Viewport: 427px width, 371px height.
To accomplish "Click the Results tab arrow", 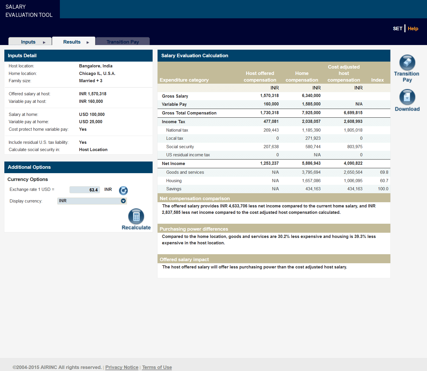I will (88, 42).
